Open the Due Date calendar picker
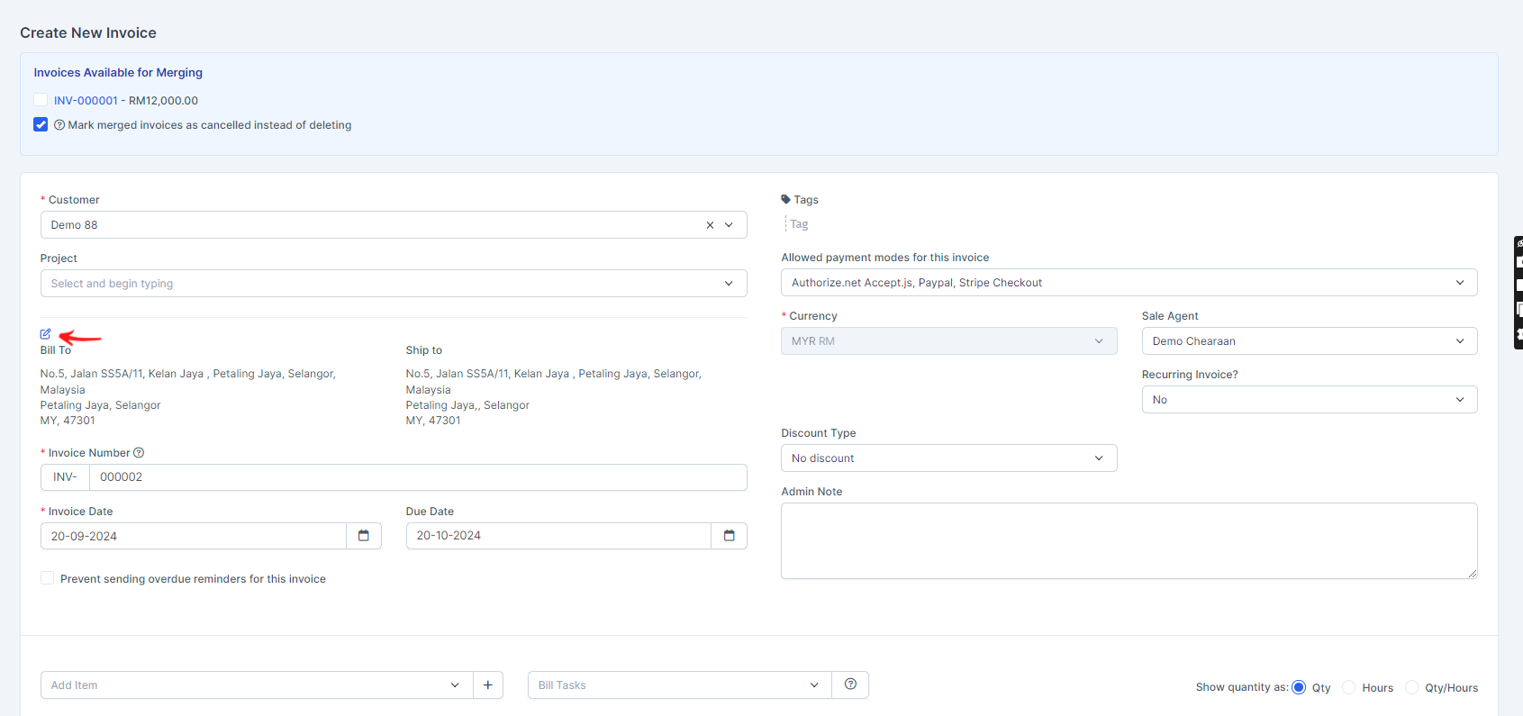 point(729,536)
